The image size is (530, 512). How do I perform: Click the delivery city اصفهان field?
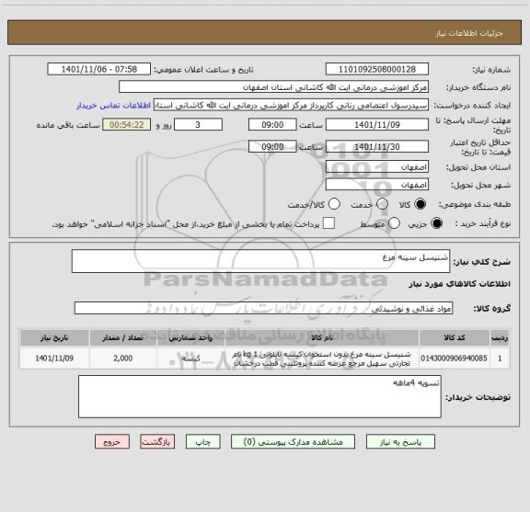377,185
